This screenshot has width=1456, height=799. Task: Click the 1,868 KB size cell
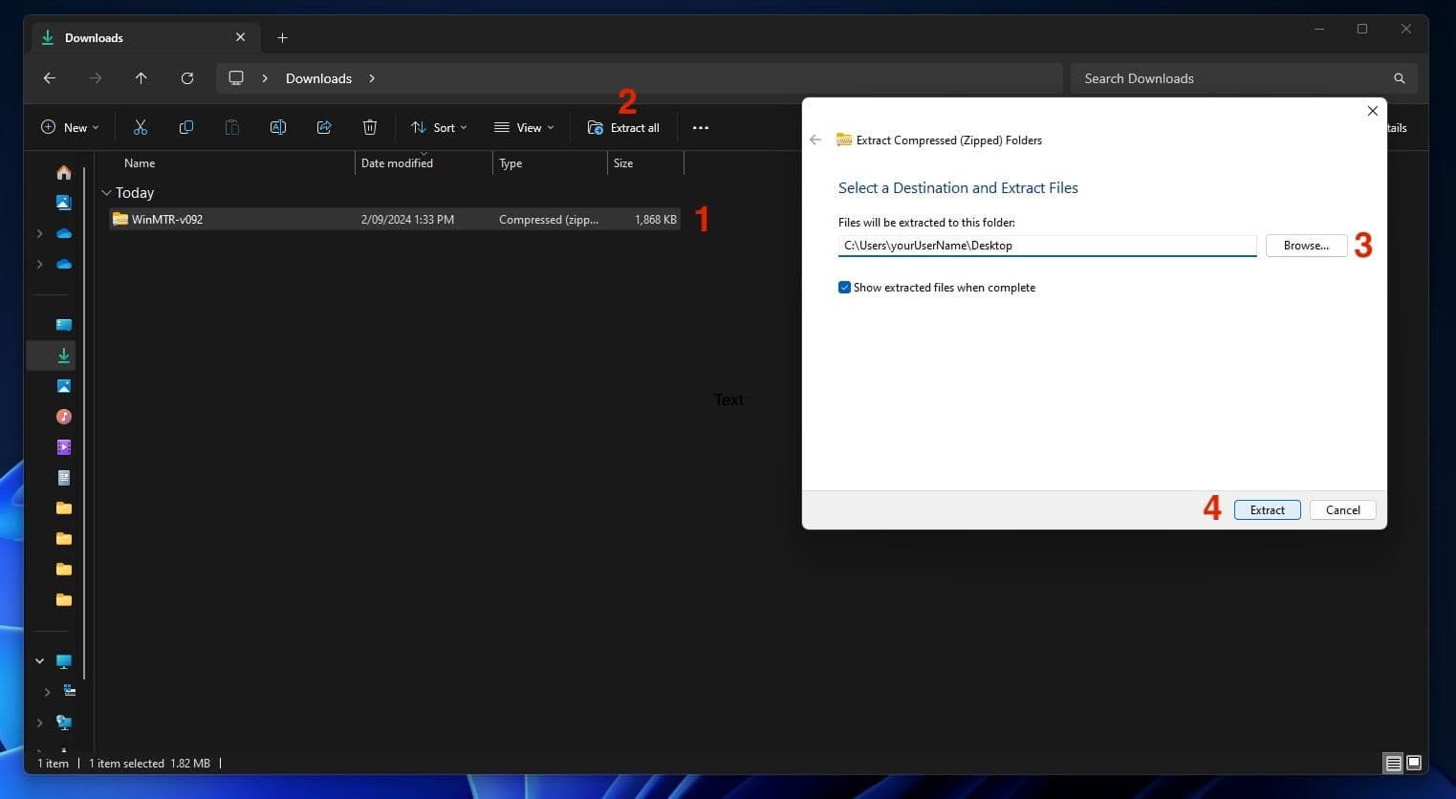tap(655, 220)
